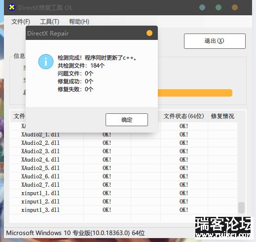This screenshot has height=242, width=256.
Task: Select the XAudio2_5.dll row
Action: (124, 168)
